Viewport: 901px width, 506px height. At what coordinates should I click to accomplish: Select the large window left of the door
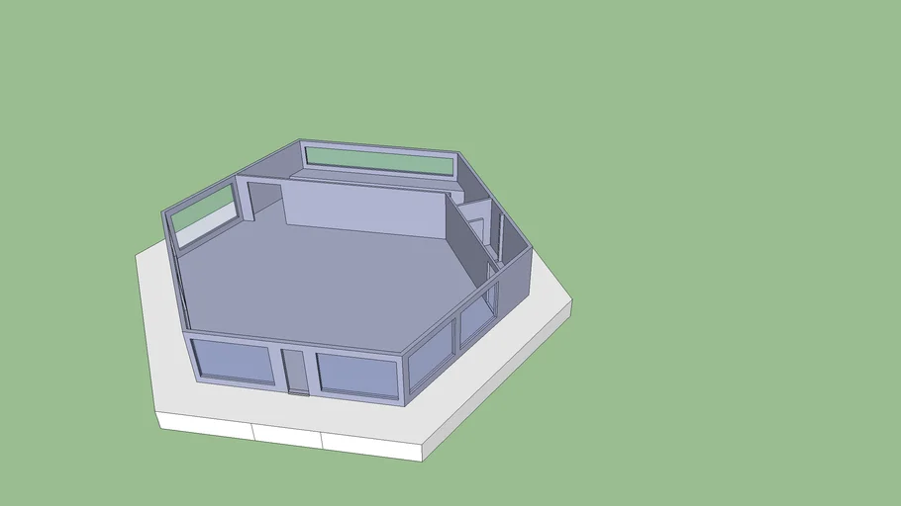234,361
